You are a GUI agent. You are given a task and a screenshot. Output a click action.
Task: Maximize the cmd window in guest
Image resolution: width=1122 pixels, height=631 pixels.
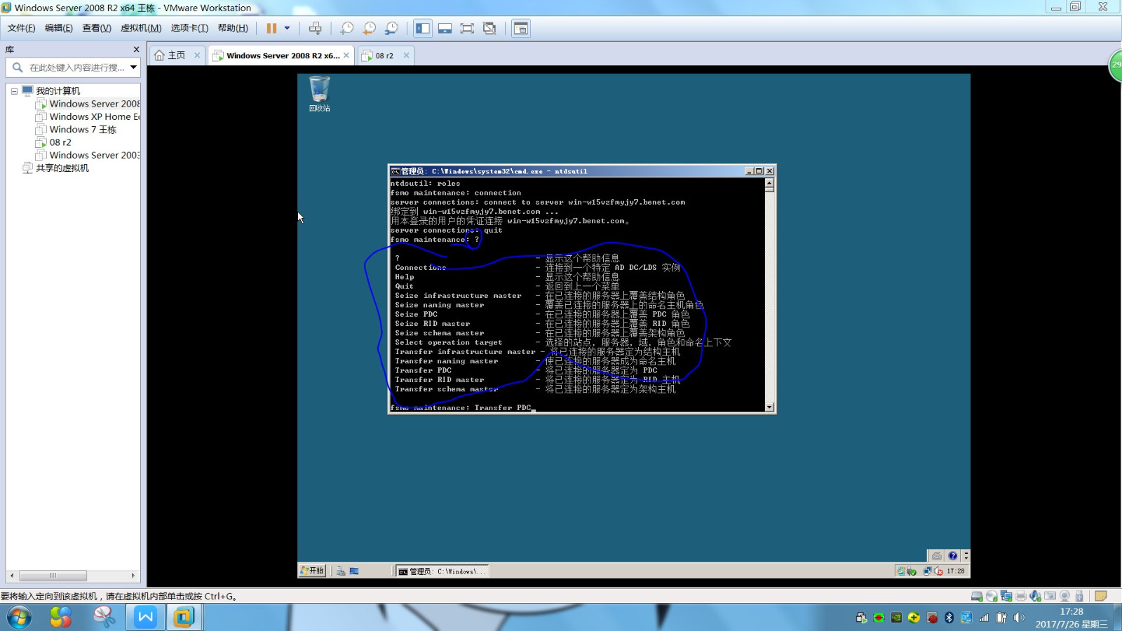click(759, 171)
